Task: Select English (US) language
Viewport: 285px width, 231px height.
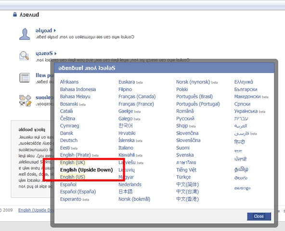Action: (x=73, y=177)
